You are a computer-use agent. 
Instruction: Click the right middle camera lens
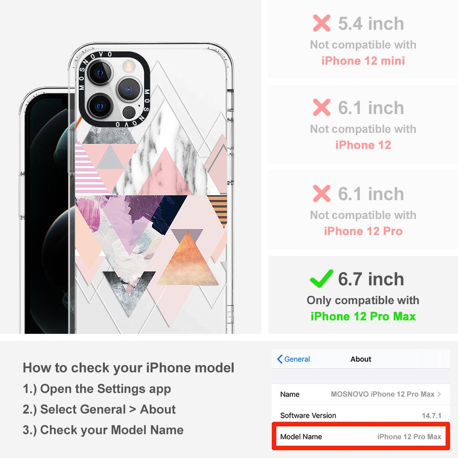(129, 89)
